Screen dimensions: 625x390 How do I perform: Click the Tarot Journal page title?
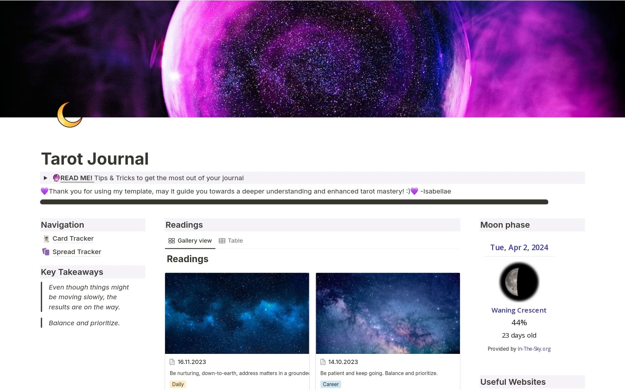click(95, 159)
